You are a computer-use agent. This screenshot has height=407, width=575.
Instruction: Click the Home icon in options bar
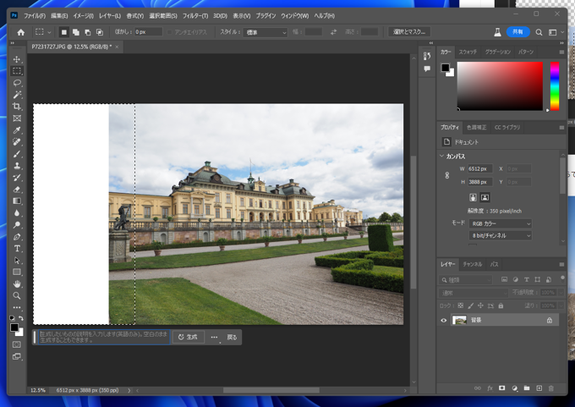21,32
